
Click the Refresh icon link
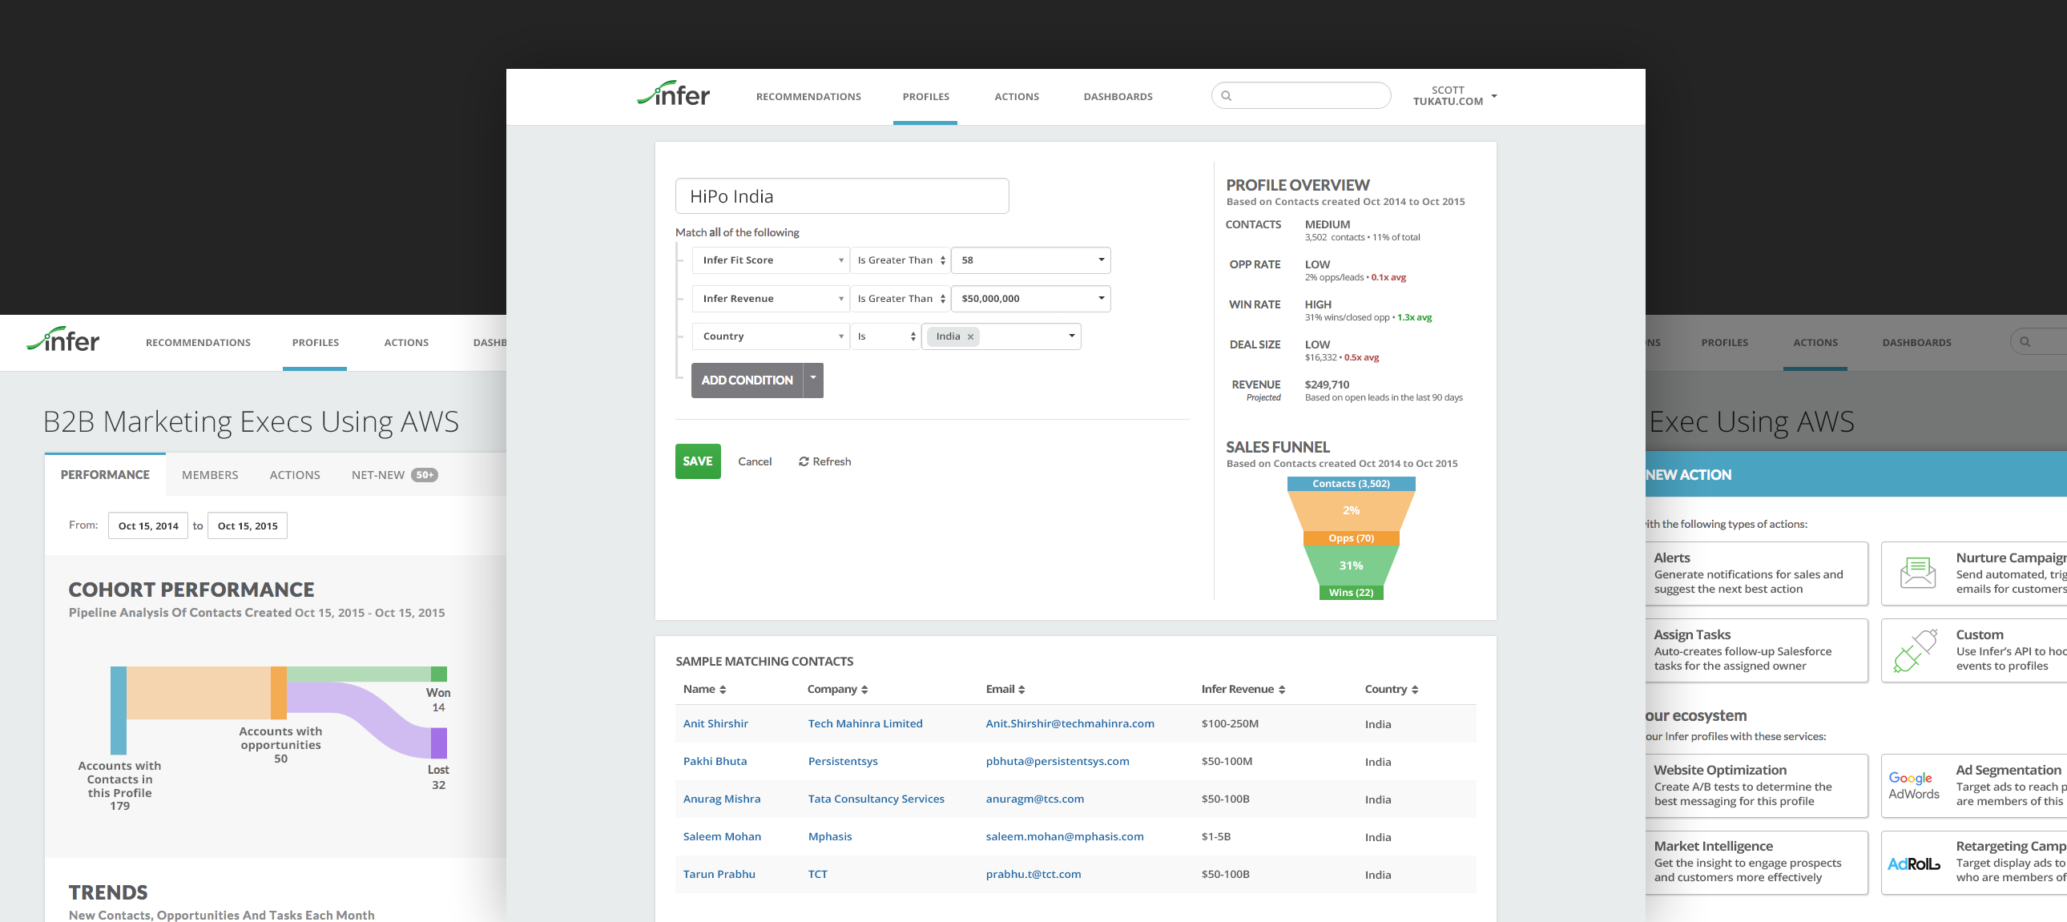coord(804,461)
